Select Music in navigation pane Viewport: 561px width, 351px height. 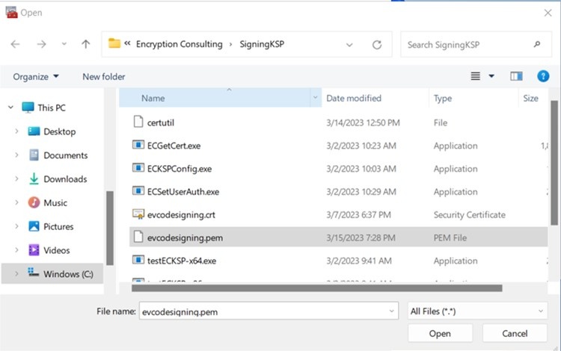[x=55, y=203]
